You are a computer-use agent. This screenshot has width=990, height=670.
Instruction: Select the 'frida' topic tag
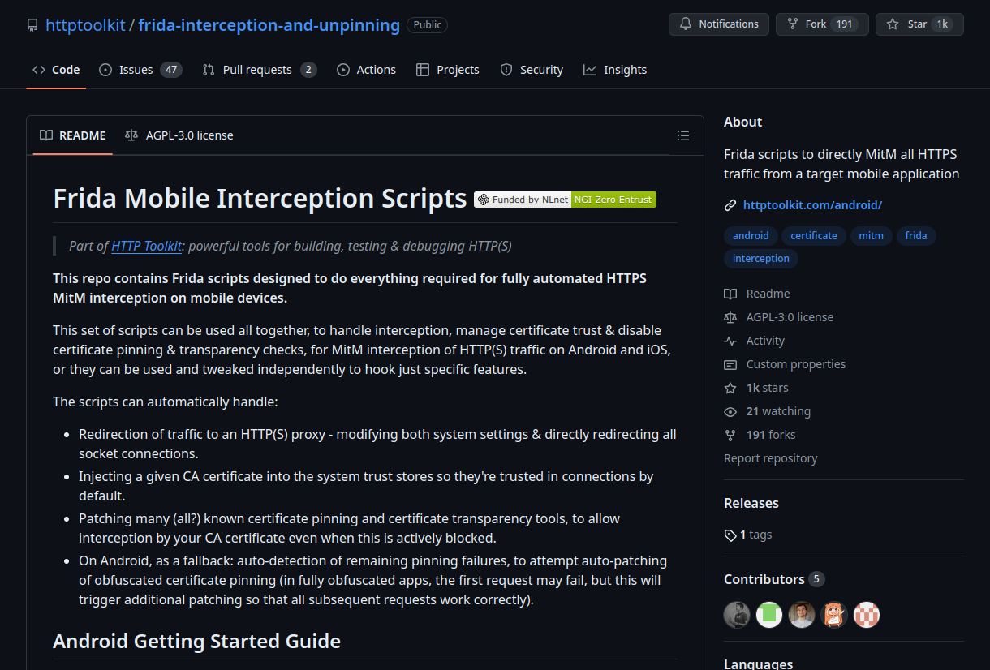[915, 236]
